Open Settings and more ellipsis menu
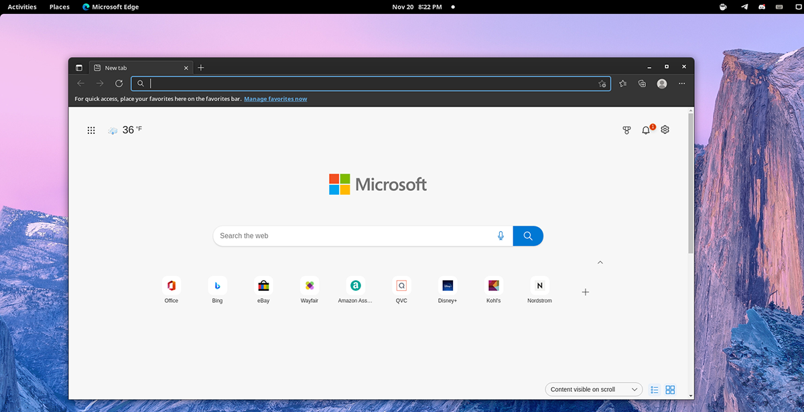Image resolution: width=804 pixels, height=412 pixels. 682,84
